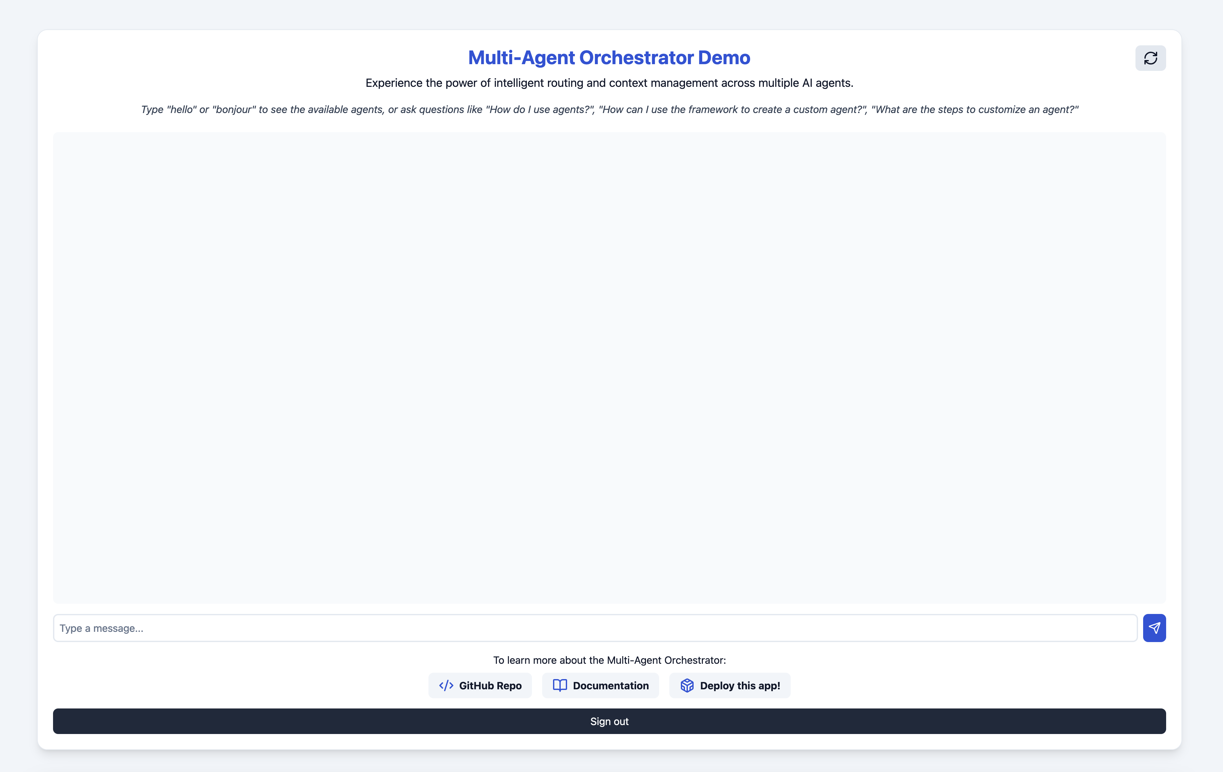Click the word "bonjour" in the hint
Image resolution: width=1223 pixels, height=772 pixels.
pyautogui.click(x=234, y=110)
